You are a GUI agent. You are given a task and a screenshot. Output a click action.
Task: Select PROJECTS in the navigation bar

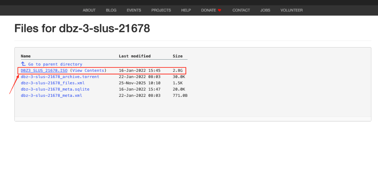coord(161,10)
